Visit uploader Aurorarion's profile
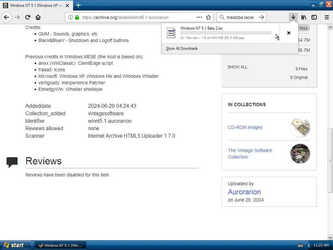The image size is (333, 250). point(244,192)
